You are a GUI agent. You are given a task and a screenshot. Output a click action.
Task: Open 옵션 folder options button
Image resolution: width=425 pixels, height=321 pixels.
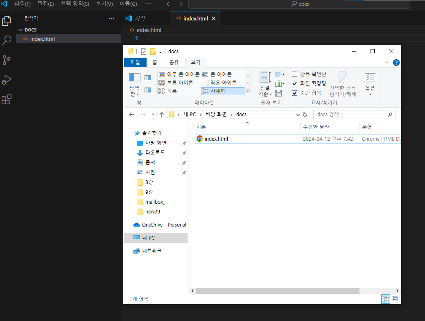(370, 84)
